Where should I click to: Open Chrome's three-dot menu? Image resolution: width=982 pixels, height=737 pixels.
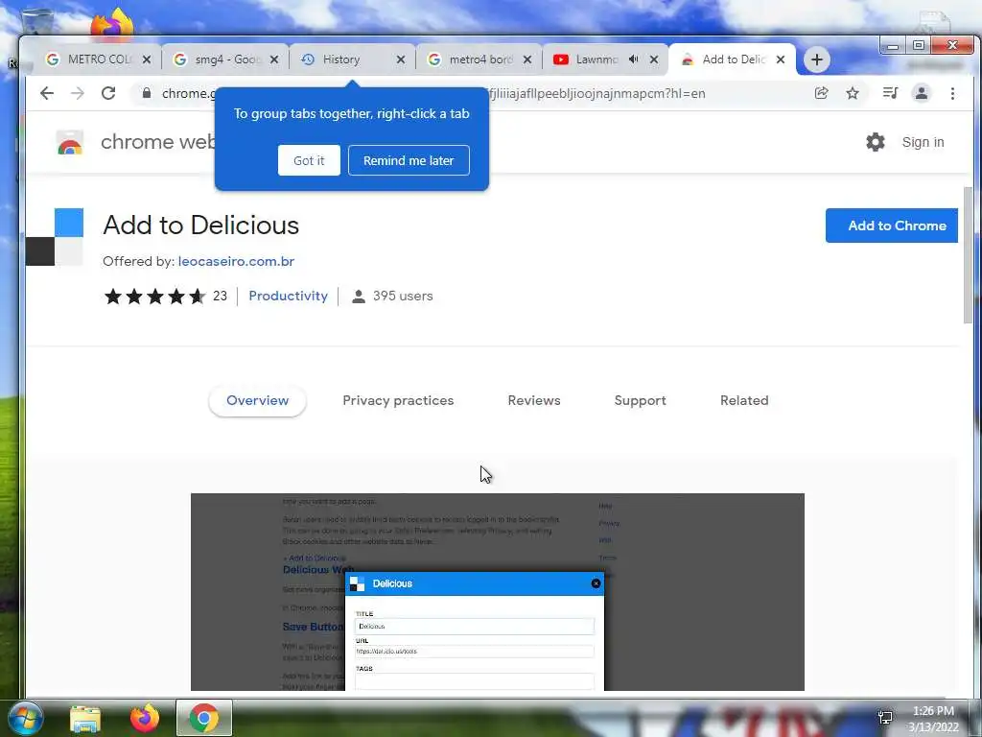point(952,93)
